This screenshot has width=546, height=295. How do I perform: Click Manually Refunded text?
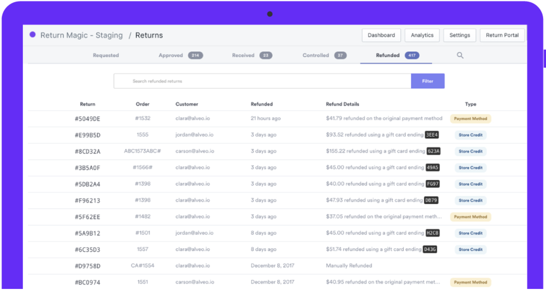click(349, 266)
